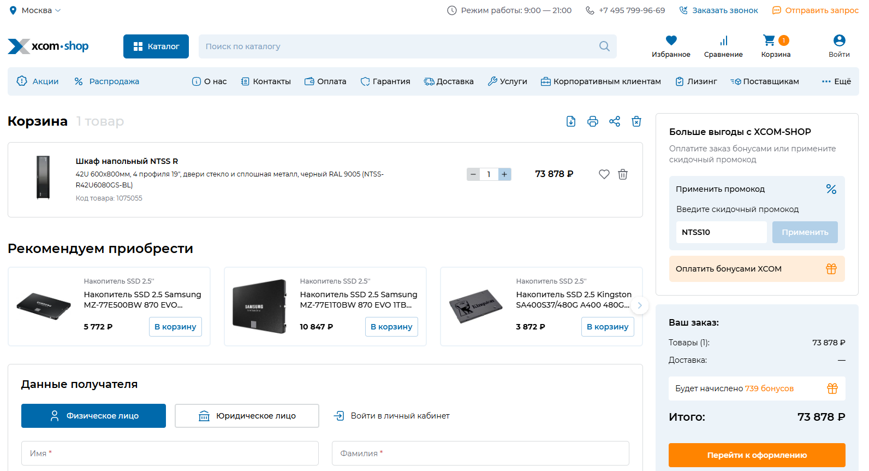Image resolution: width=869 pixels, height=471 pixels.
Task: Open Шкаф напольный NTSS R product title
Action: click(127, 161)
